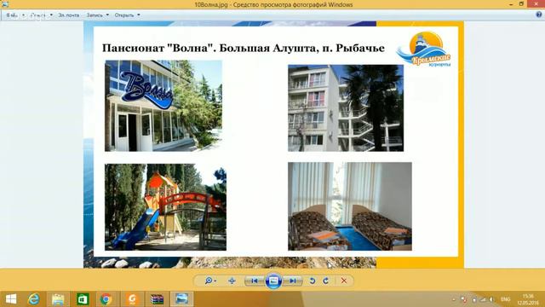Screen dimensions: 545x307
Task: Open Action Center flag tray icon
Action: pos(463,299)
